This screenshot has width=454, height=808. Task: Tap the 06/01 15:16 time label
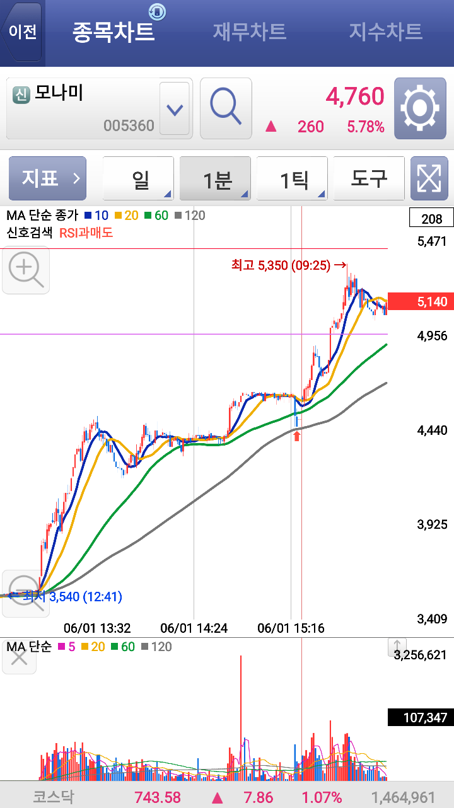point(291,628)
